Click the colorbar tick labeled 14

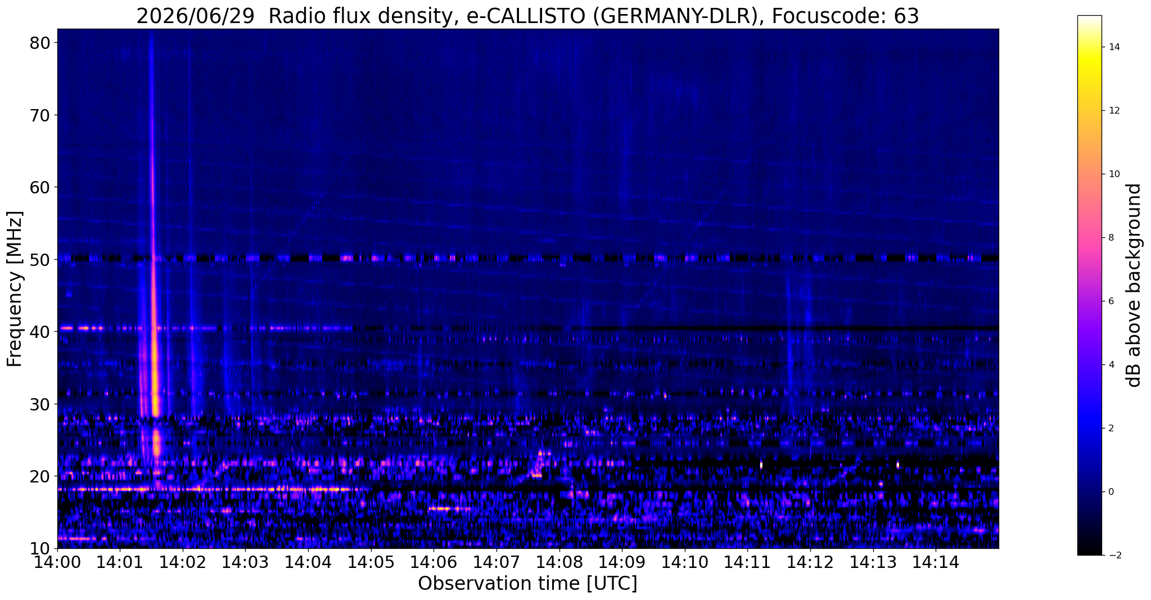[1113, 47]
